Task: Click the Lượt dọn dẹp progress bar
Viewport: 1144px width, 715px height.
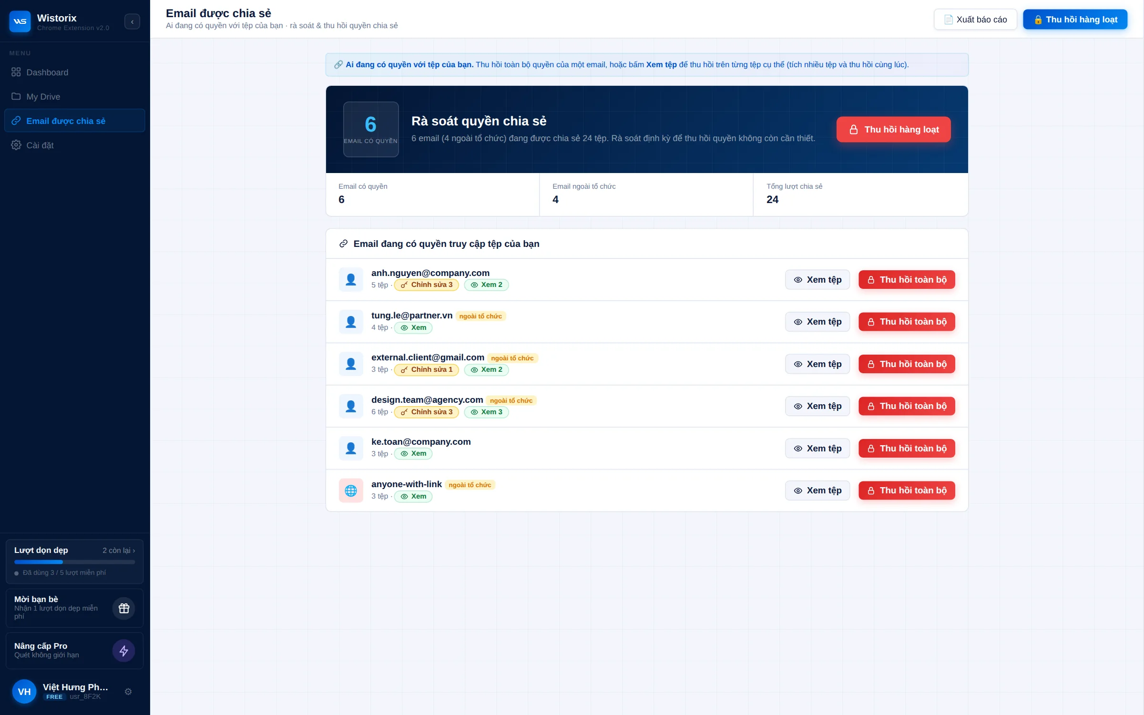Action: click(75, 562)
